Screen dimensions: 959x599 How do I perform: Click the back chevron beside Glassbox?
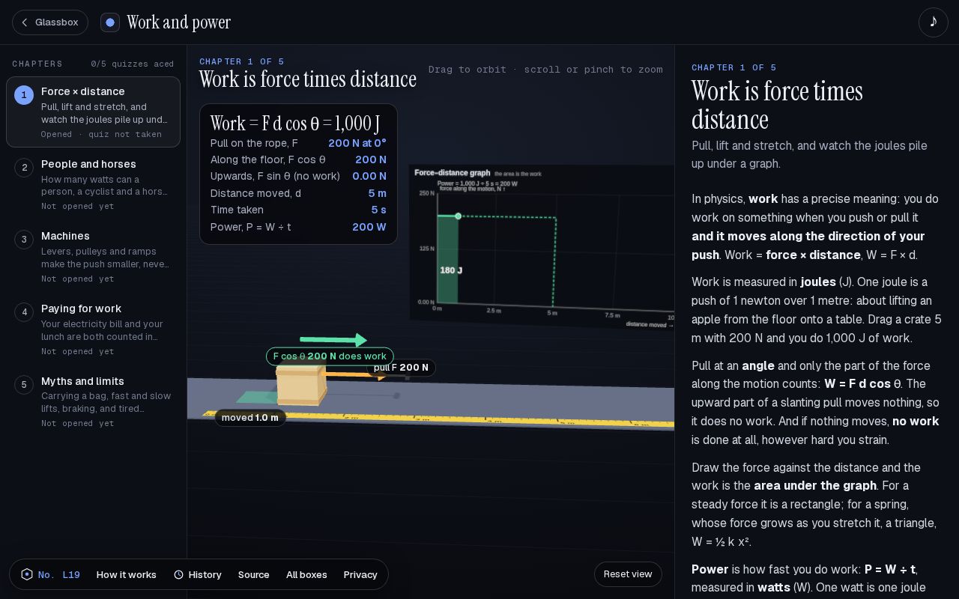point(25,22)
